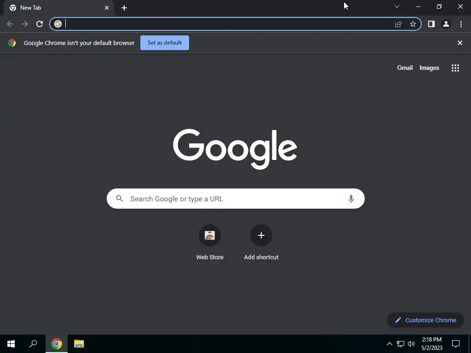Open the Images link

point(429,68)
